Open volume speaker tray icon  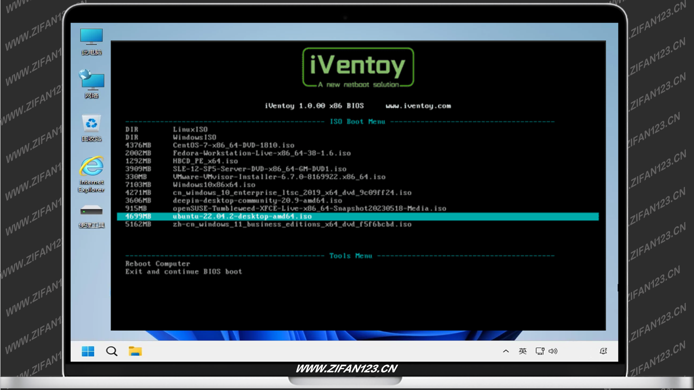[553, 351]
